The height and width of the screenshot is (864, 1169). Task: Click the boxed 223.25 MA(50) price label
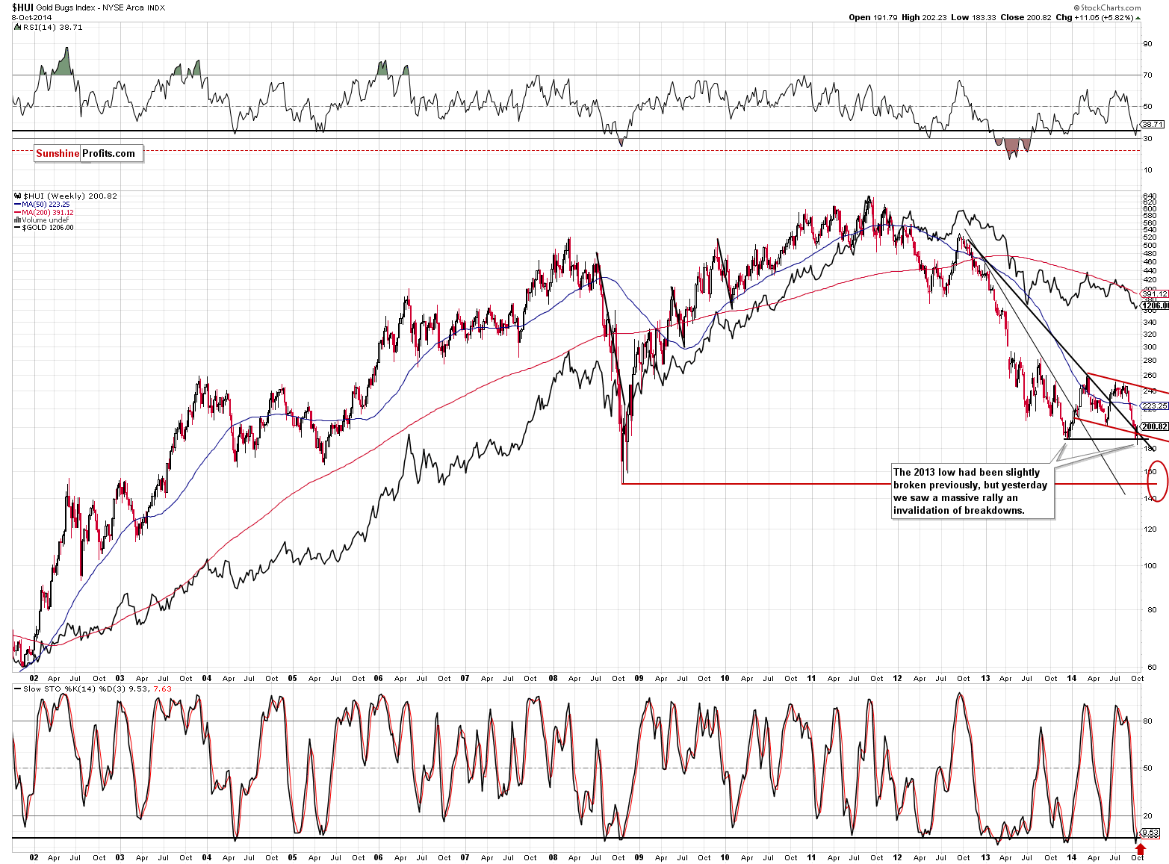click(x=1154, y=405)
